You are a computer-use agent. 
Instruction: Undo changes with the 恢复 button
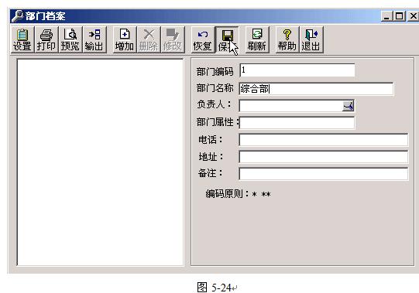coord(203,39)
